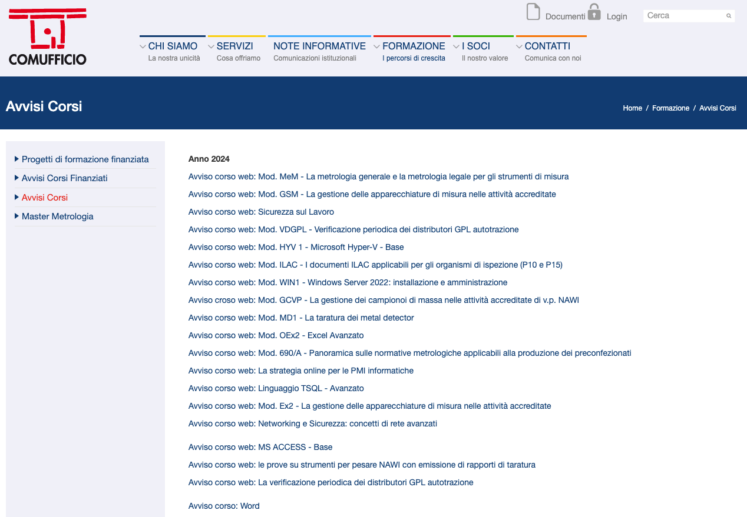747x517 pixels.
Task: Open the Mod. HYV 1 Hyper-V notice
Action: pos(296,247)
